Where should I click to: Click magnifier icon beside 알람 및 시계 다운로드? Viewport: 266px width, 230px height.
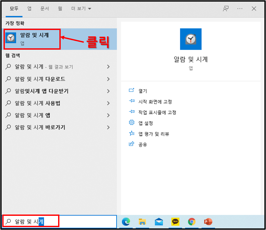point(8,79)
